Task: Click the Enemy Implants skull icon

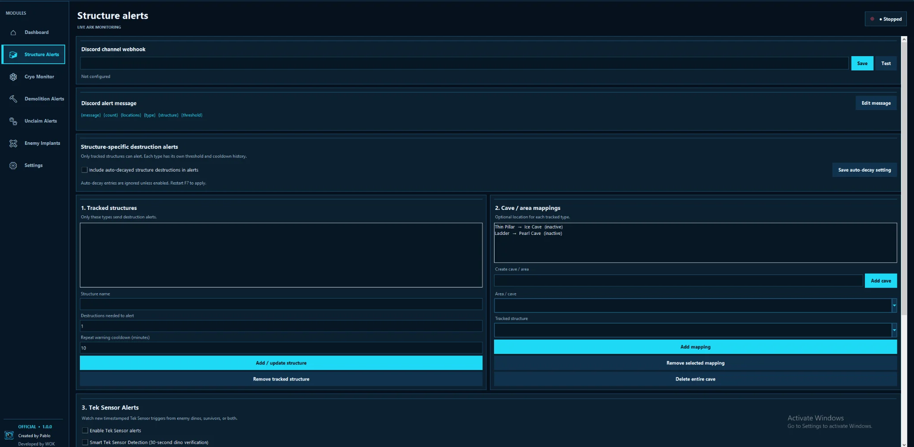Action: coord(13,144)
